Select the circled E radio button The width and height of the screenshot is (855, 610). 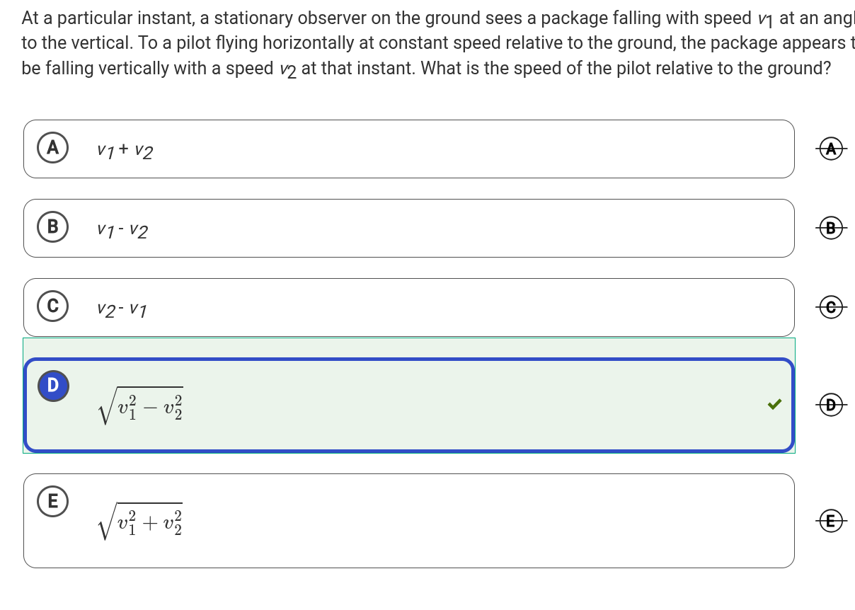point(52,501)
